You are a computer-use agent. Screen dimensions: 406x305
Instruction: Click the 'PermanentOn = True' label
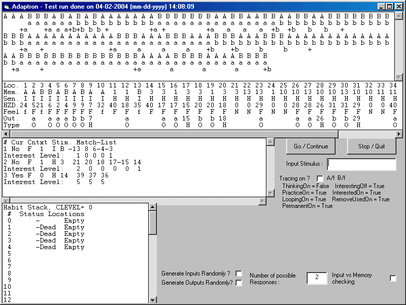click(x=308, y=206)
